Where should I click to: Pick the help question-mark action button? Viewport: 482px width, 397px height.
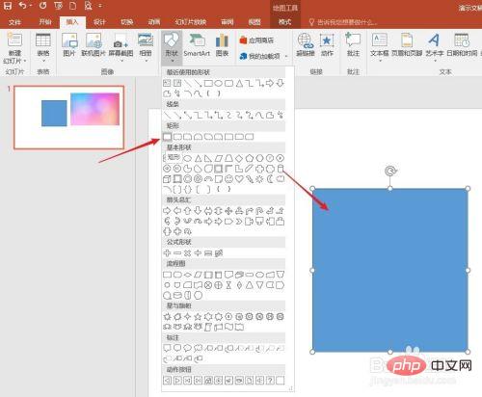pos(270,381)
